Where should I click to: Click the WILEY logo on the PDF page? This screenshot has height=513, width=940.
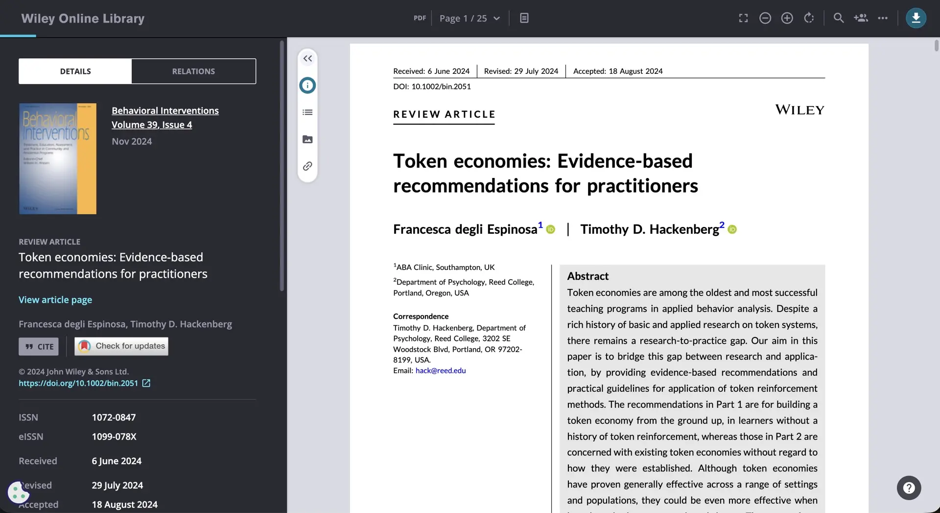tap(799, 110)
